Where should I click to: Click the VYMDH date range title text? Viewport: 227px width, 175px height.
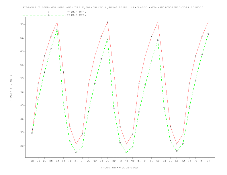click(x=176, y=7)
